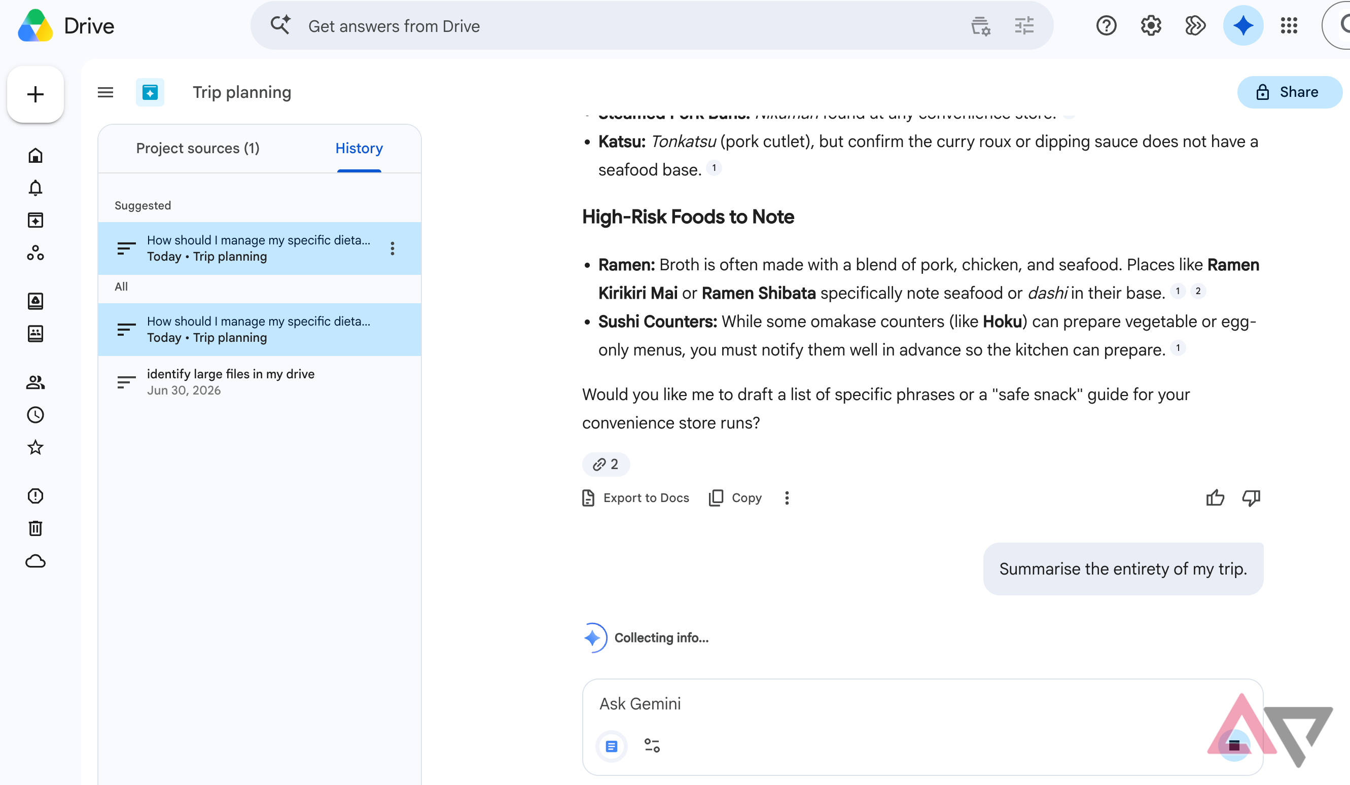This screenshot has width=1350, height=785.
Task: Export the response to Docs
Action: [635, 498]
